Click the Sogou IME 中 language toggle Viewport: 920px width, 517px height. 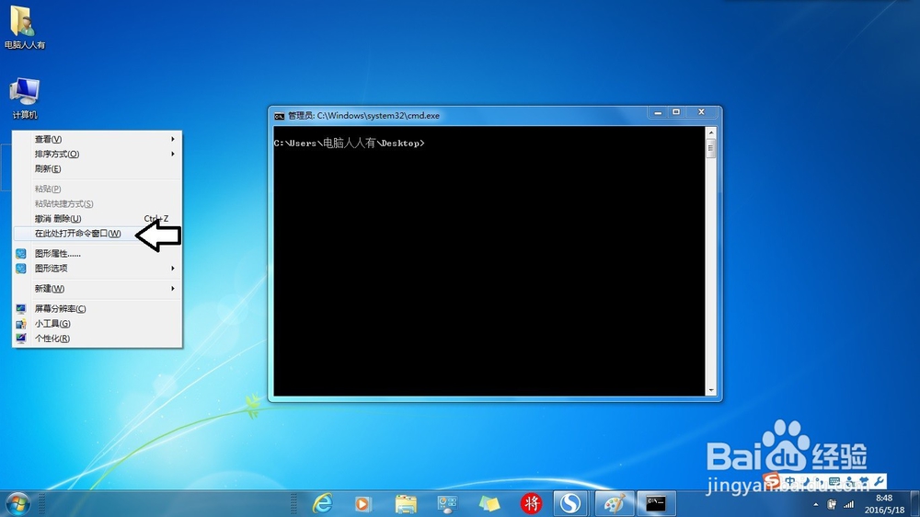pyautogui.click(x=790, y=481)
